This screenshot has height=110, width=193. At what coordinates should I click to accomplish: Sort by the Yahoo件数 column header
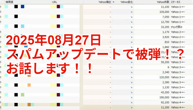coord(163,2)
